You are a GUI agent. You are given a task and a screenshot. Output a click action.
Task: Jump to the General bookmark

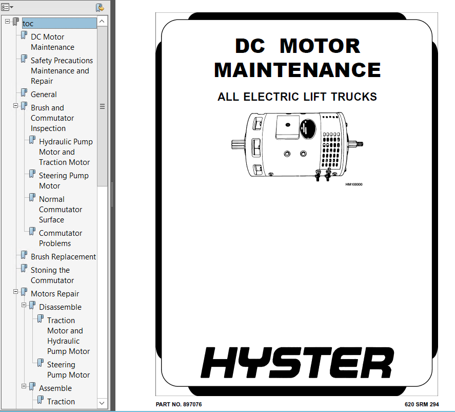click(44, 95)
